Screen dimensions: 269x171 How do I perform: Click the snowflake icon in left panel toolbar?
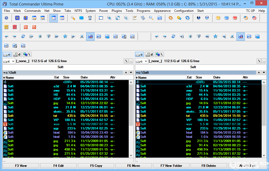[x=40, y=36]
